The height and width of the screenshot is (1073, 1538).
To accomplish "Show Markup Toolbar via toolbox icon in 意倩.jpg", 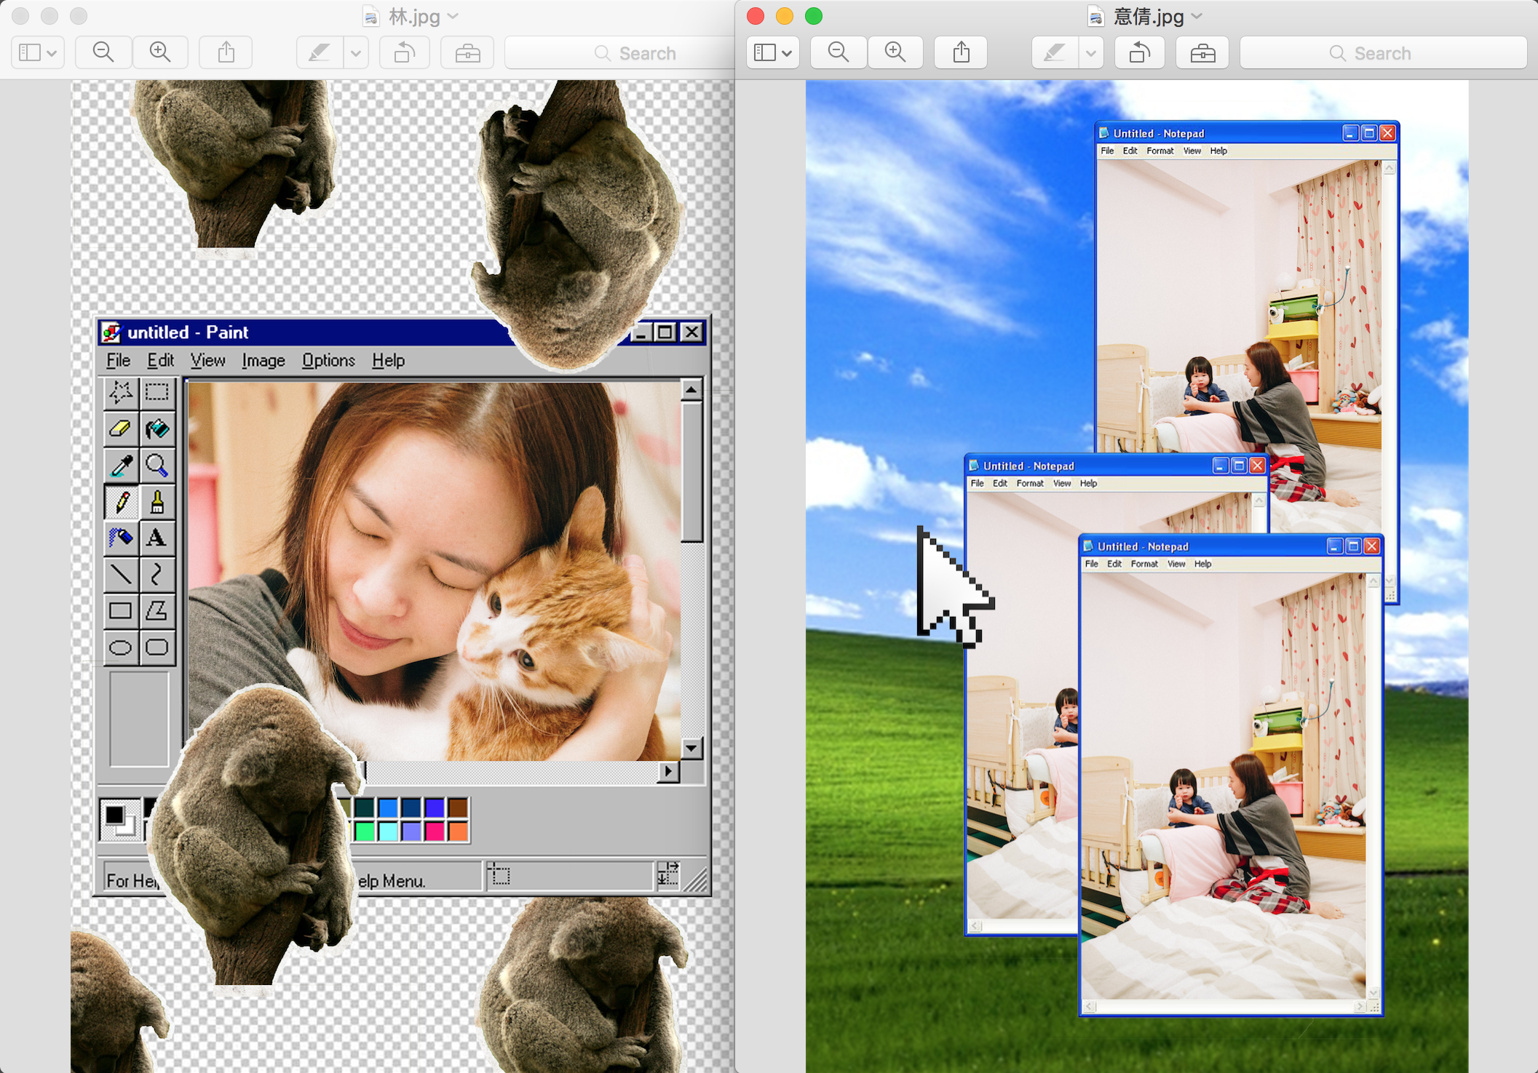I will click(1202, 52).
